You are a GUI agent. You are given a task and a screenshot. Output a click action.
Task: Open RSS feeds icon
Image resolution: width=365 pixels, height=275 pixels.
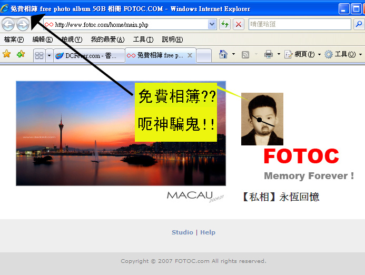pyautogui.click(x=245, y=55)
